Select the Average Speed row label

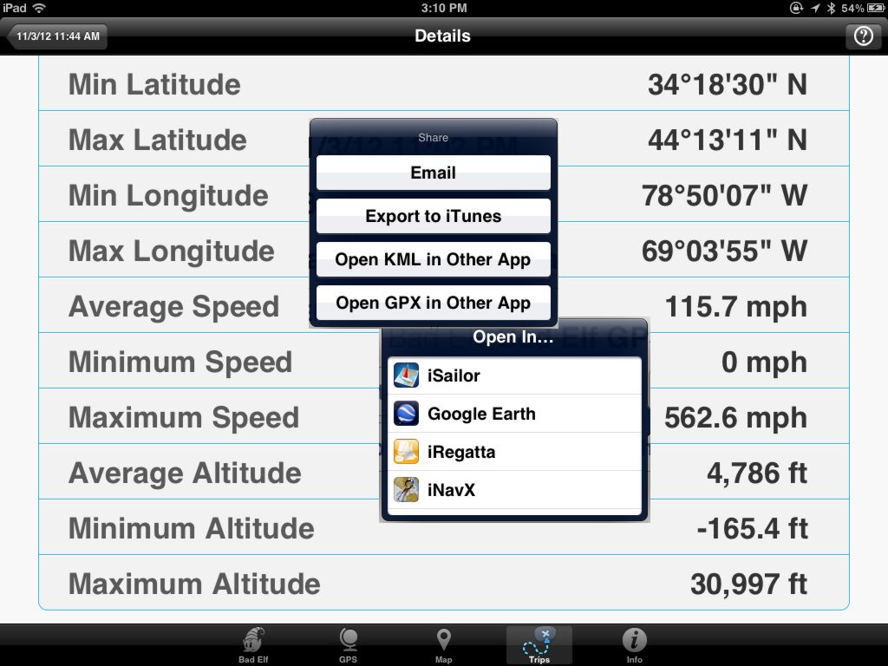click(x=173, y=306)
